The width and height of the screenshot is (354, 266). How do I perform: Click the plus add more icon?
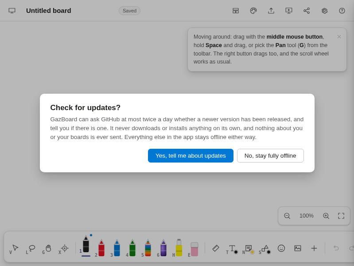[x=314, y=248]
